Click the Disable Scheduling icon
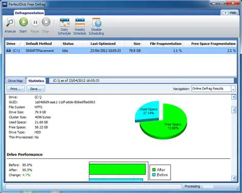 coord(96,22)
